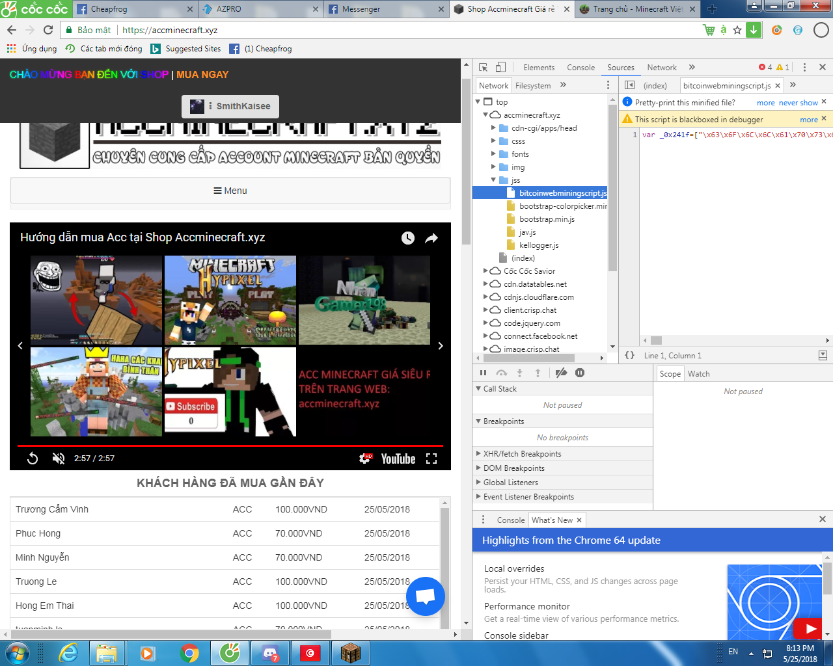The height and width of the screenshot is (666, 833).
Task: Show next suggested videos arrow
Action: coord(441,346)
